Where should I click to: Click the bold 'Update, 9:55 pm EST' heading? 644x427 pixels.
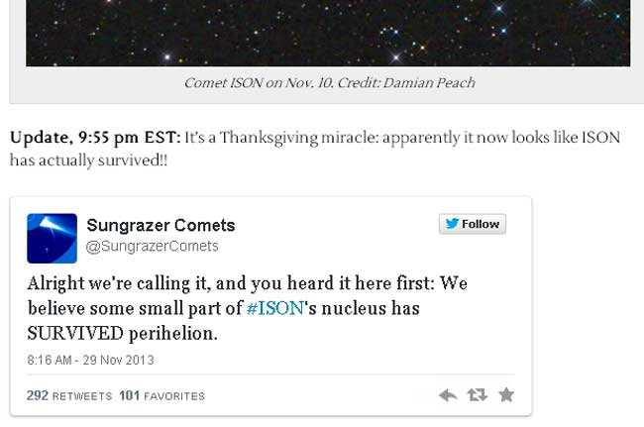pyautogui.click(x=95, y=137)
